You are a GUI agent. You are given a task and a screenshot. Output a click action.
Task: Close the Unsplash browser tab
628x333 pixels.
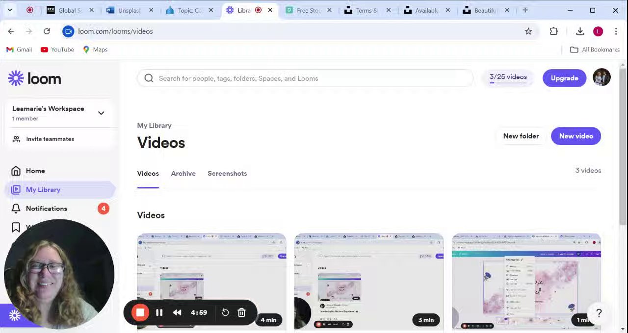click(151, 10)
